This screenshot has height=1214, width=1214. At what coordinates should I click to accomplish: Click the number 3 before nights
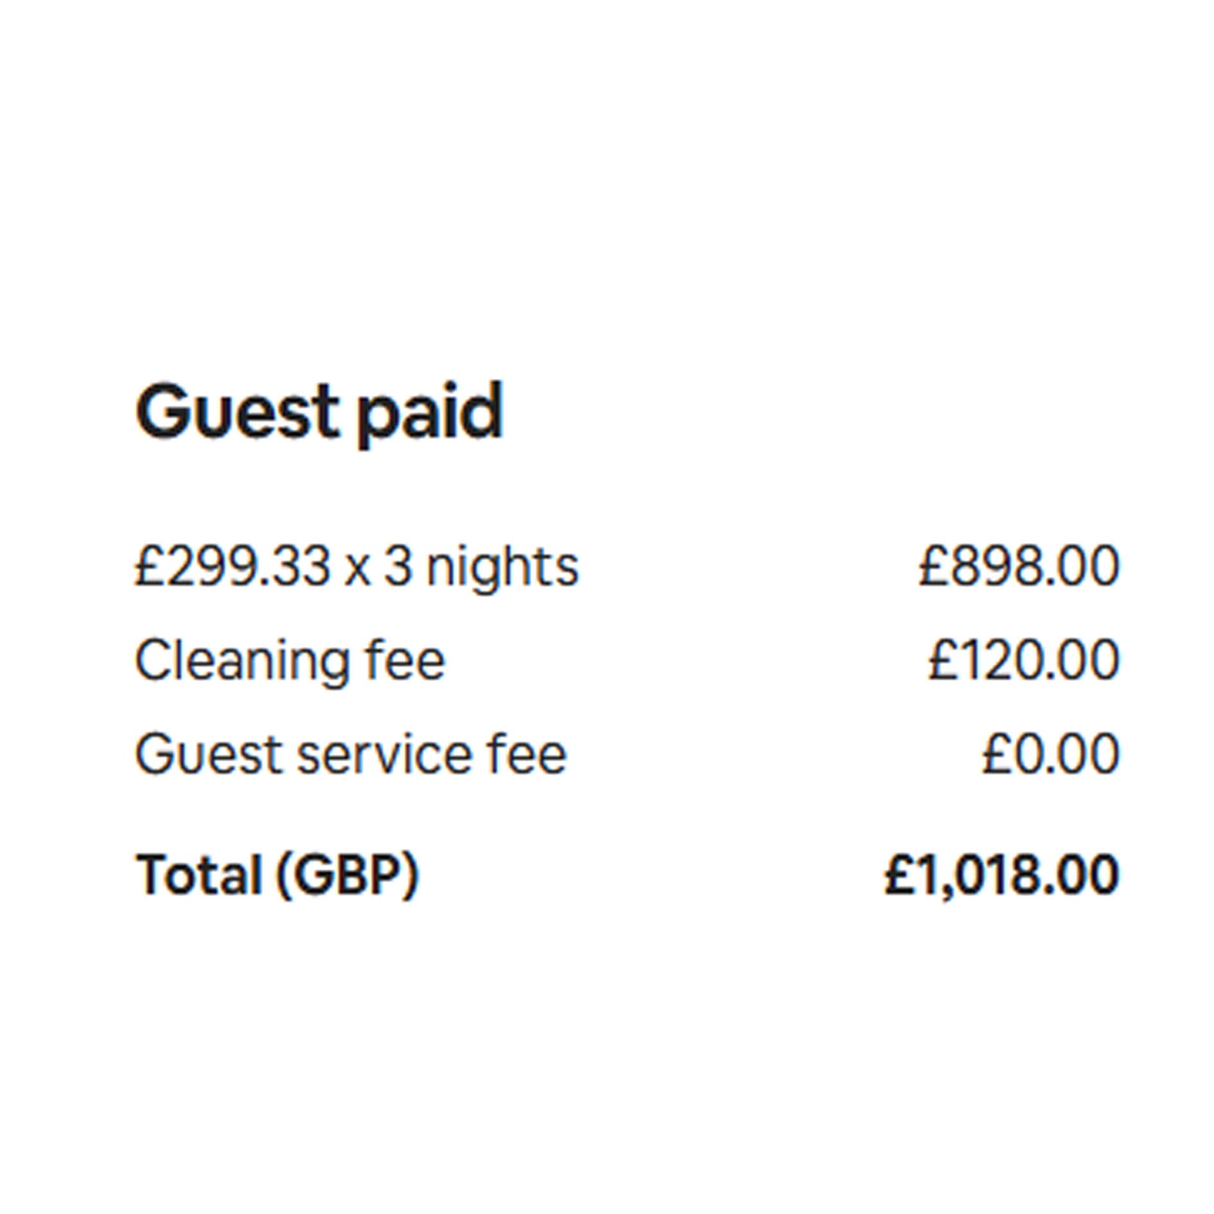(x=398, y=566)
